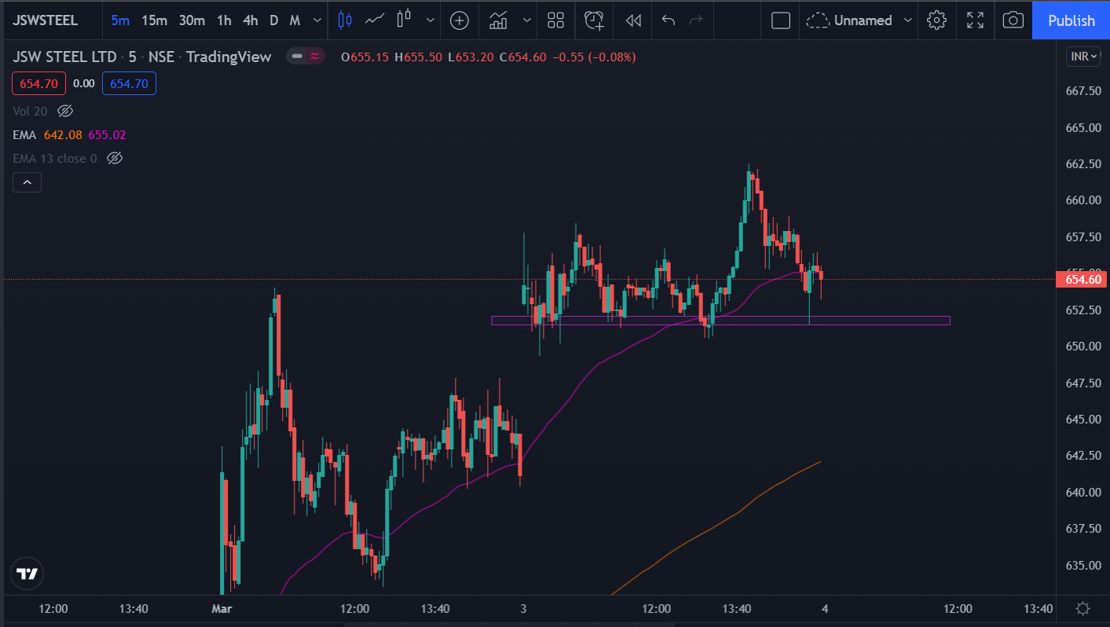
Task: Select the bars chart style
Action: tap(405, 20)
